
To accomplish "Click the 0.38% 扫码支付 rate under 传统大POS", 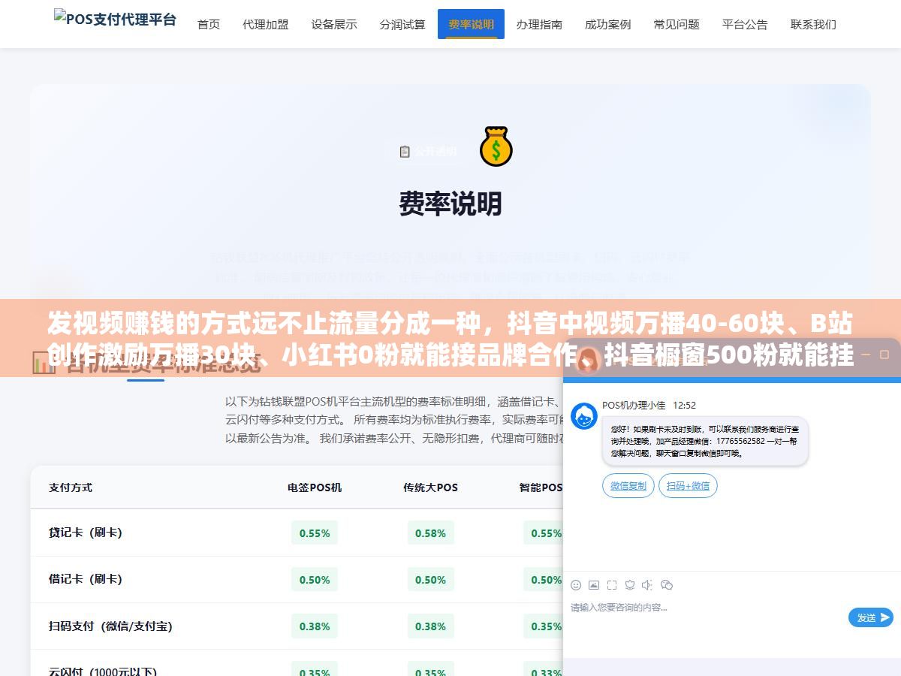I will (x=430, y=626).
